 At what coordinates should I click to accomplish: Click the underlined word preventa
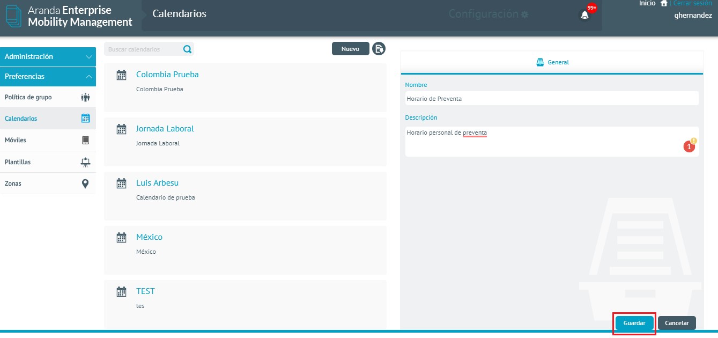point(475,133)
